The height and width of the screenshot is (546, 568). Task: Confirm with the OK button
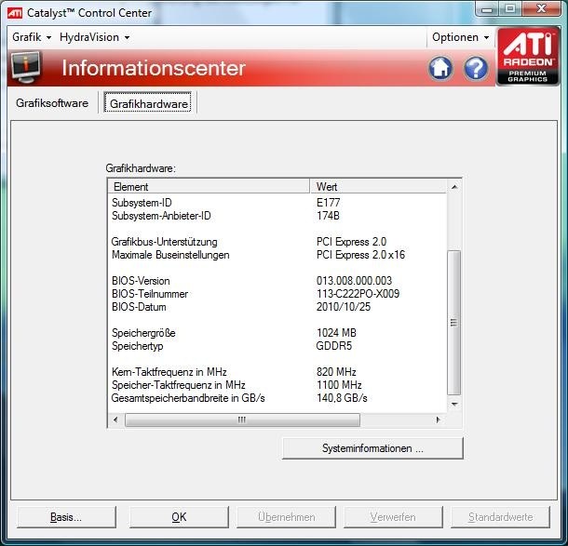point(179,517)
